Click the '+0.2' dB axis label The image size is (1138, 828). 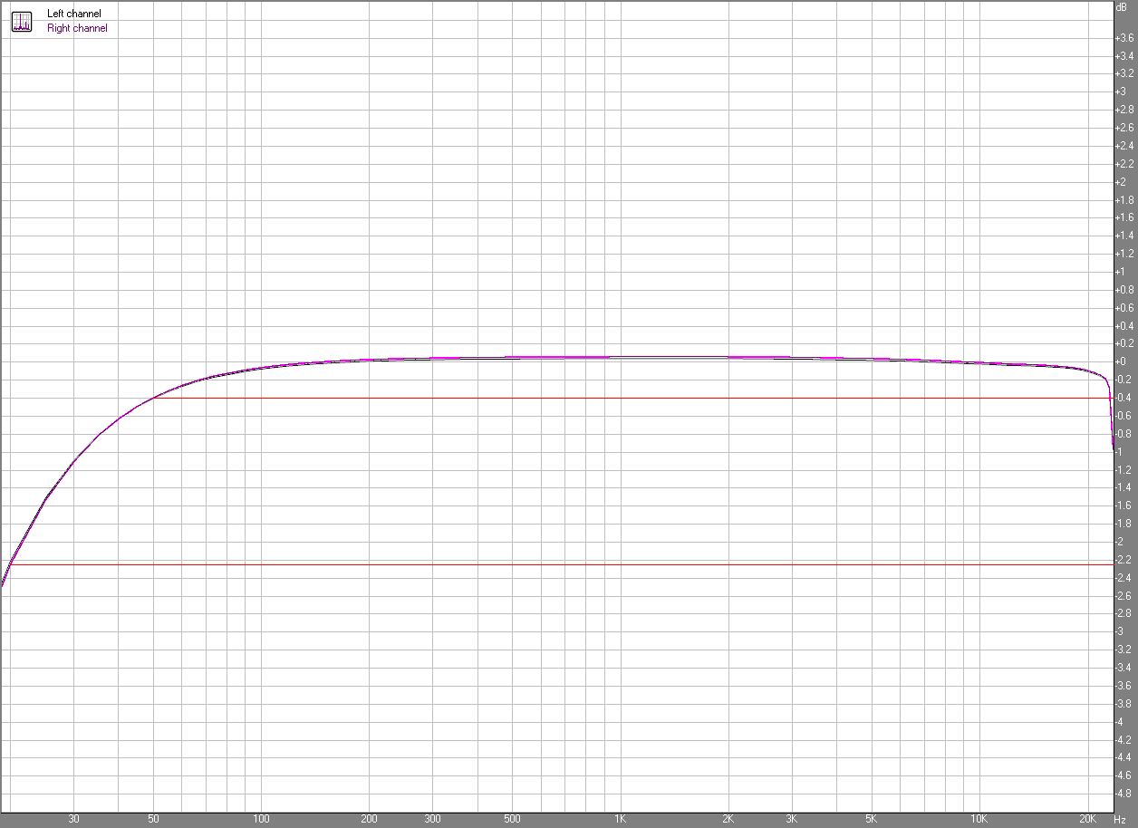pos(1124,343)
